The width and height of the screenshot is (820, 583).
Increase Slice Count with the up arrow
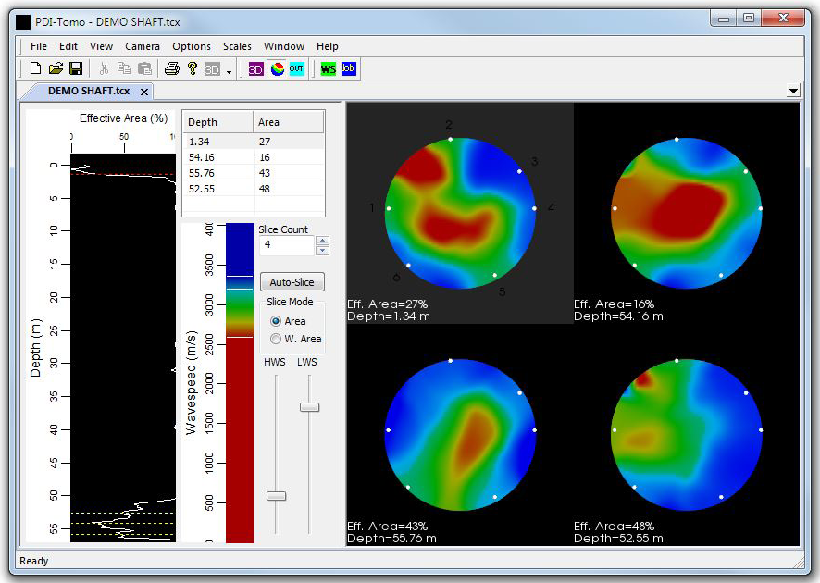coord(322,242)
